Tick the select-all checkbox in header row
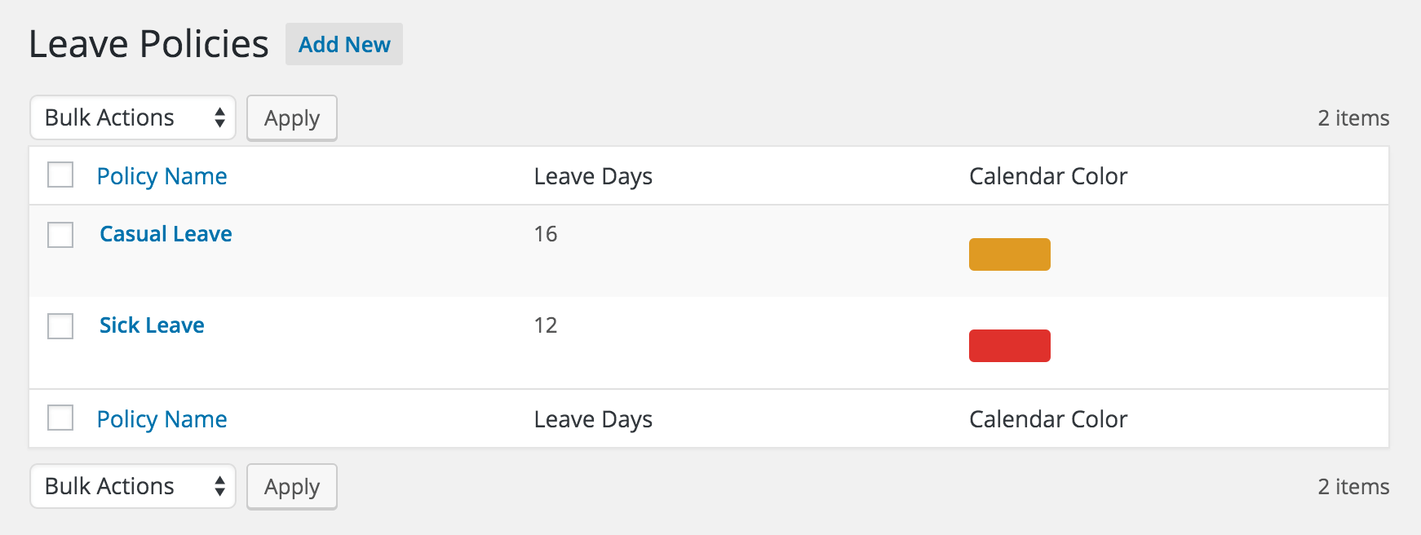Image resolution: width=1421 pixels, height=535 pixels. coord(60,175)
